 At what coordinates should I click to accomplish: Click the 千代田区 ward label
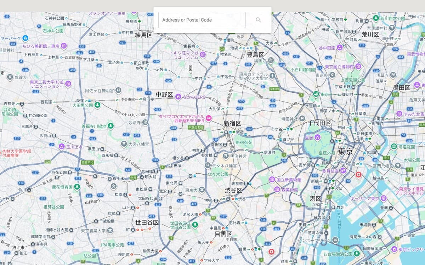tap(319, 123)
